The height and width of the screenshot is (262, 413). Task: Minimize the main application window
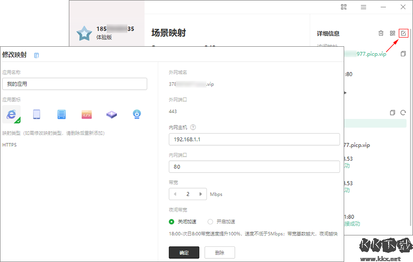pyautogui.click(x=383, y=7)
